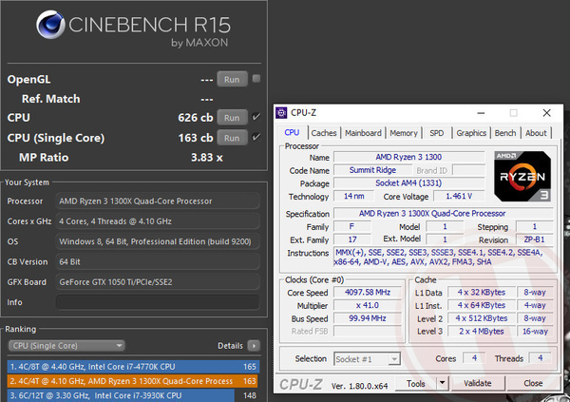Run the CPU benchmark
This screenshot has width=570, height=402.
pyautogui.click(x=232, y=118)
